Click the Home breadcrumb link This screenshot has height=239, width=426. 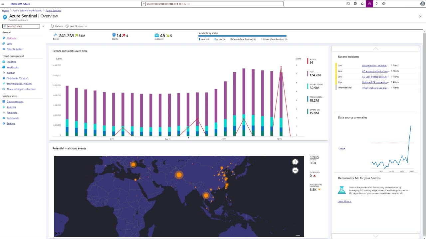[x=5, y=11]
